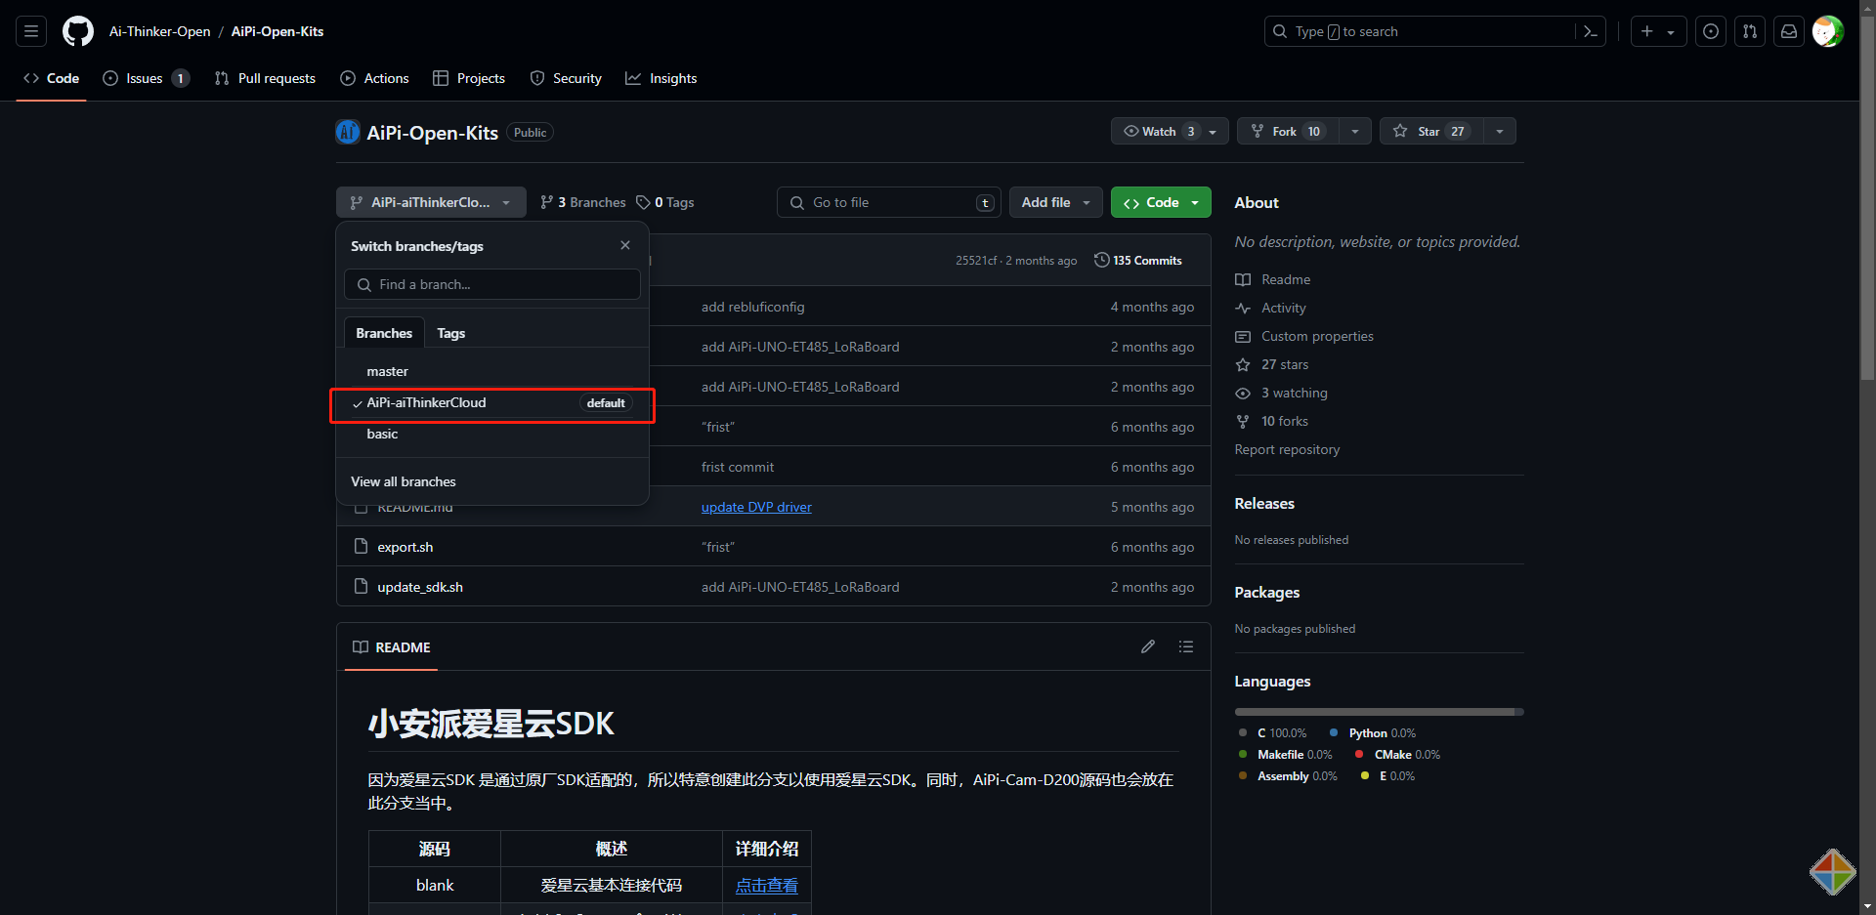Open the CMake 0.0% language link
Image resolution: width=1876 pixels, height=915 pixels.
pyautogui.click(x=1398, y=755)
